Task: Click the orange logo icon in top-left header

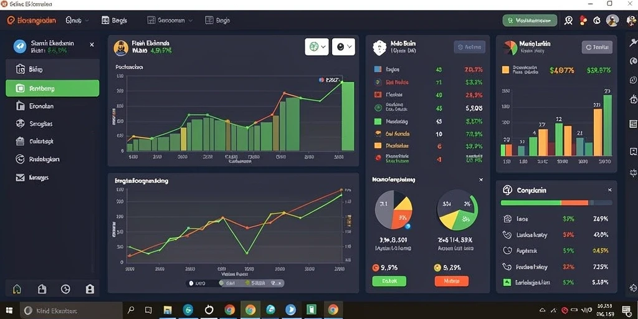Action: tap(11, 21)
